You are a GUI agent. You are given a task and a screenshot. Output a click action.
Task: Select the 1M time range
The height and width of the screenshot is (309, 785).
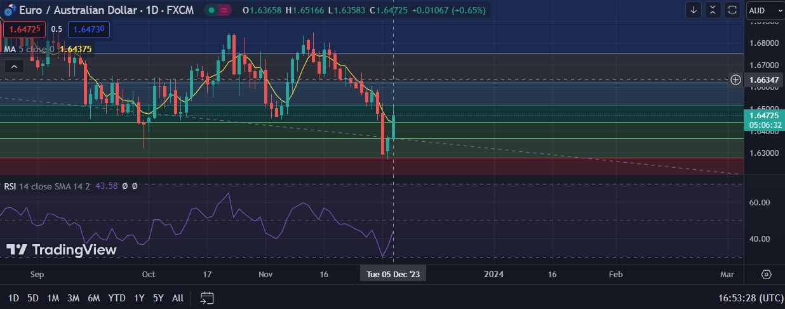[x=53, y=298]
